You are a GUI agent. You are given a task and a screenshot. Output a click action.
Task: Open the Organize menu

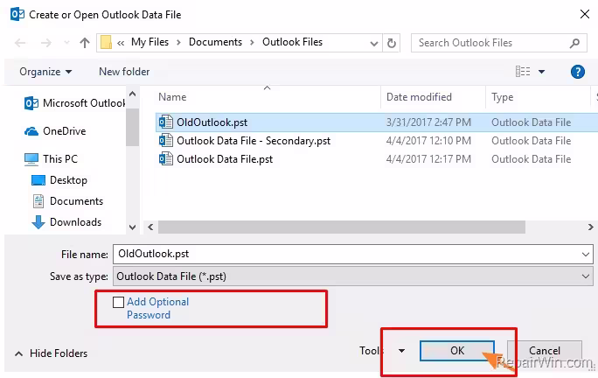[x=45, y=72]
